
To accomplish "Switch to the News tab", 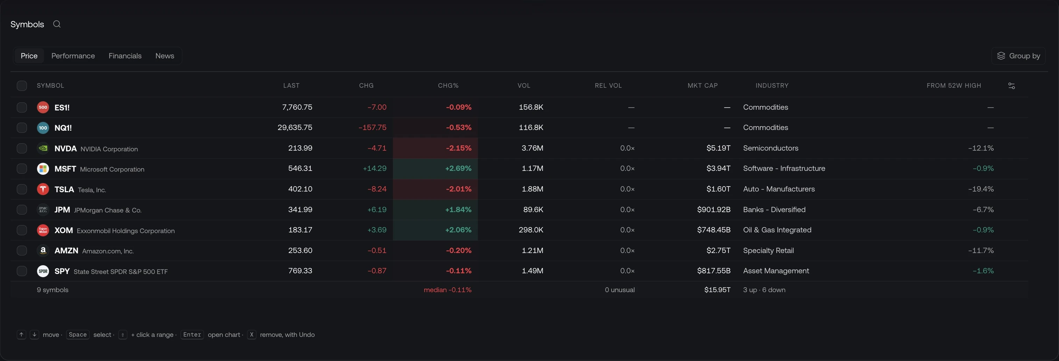I will pyautogui.click(x=165, y=56).
